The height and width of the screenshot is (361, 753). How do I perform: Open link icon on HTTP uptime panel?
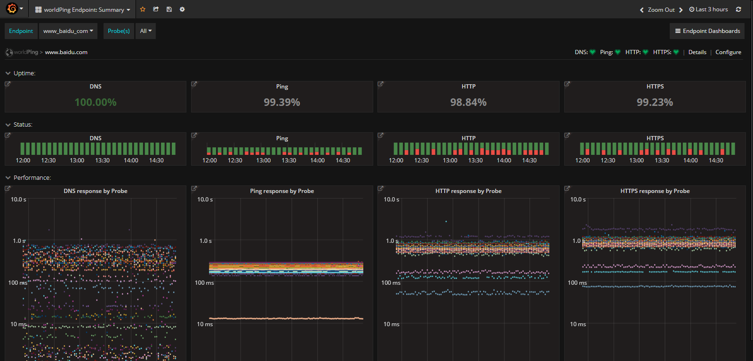point(380,84)
